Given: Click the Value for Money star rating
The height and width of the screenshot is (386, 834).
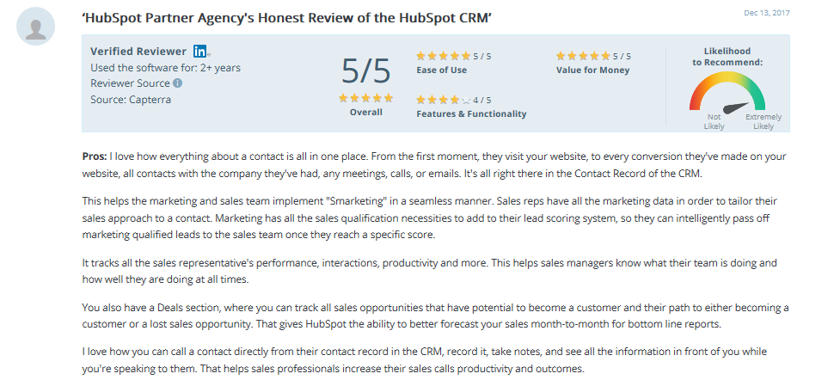Looking at the screenshot, I should [583, 56].
